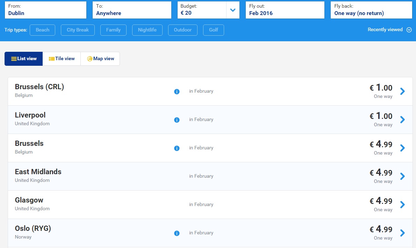The width and height of the screenshot is (416, 248).
Task: Toggle the City Break trip type
Action: [78, 30]
